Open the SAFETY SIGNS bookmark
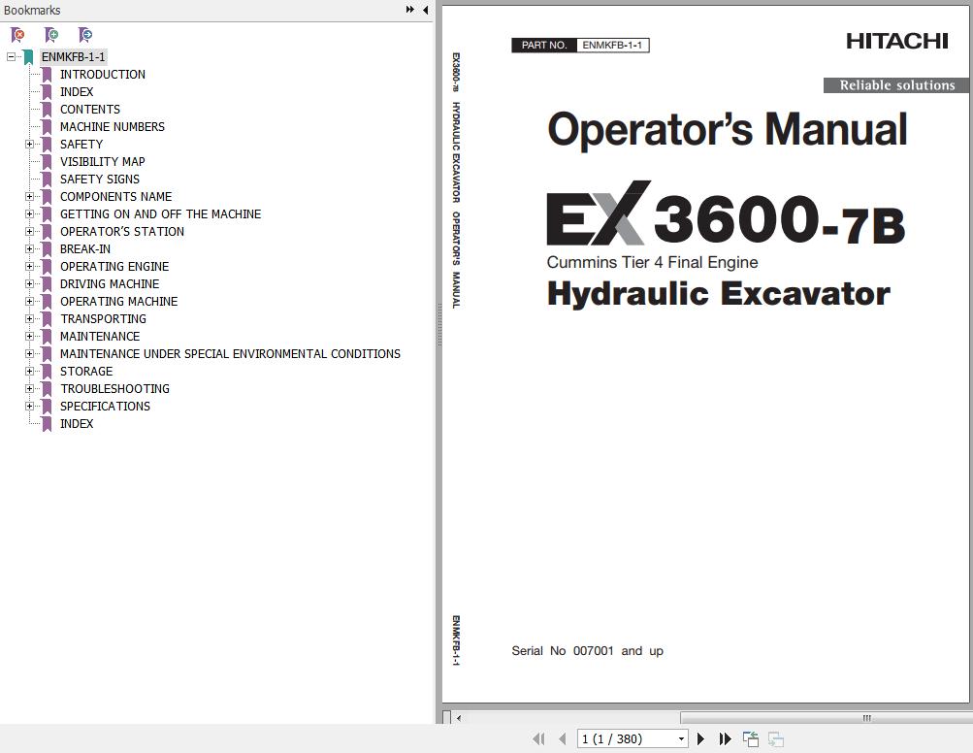 [x=100, y=179]
